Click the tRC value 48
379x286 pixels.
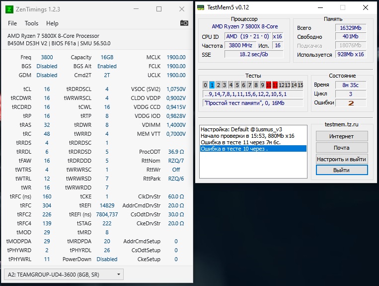click(x=47, y=134)
